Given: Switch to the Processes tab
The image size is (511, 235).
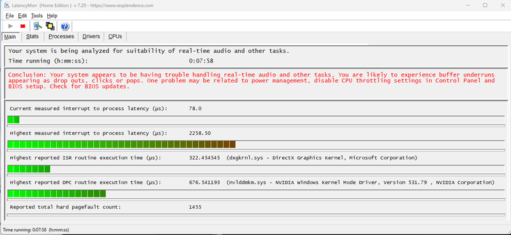Looking at the screenshot, I should (x=61, y=36).
